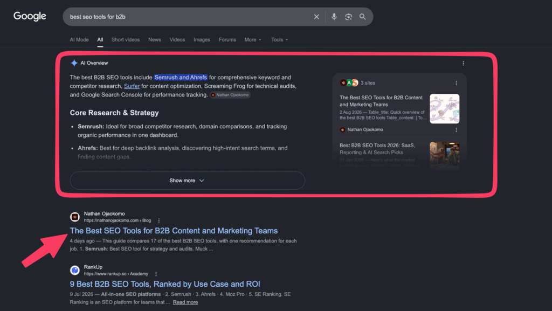This screenshot has height=311, width=552.
Task: Open three-dot menu next to 3 sites
Action: pos(456,83)
